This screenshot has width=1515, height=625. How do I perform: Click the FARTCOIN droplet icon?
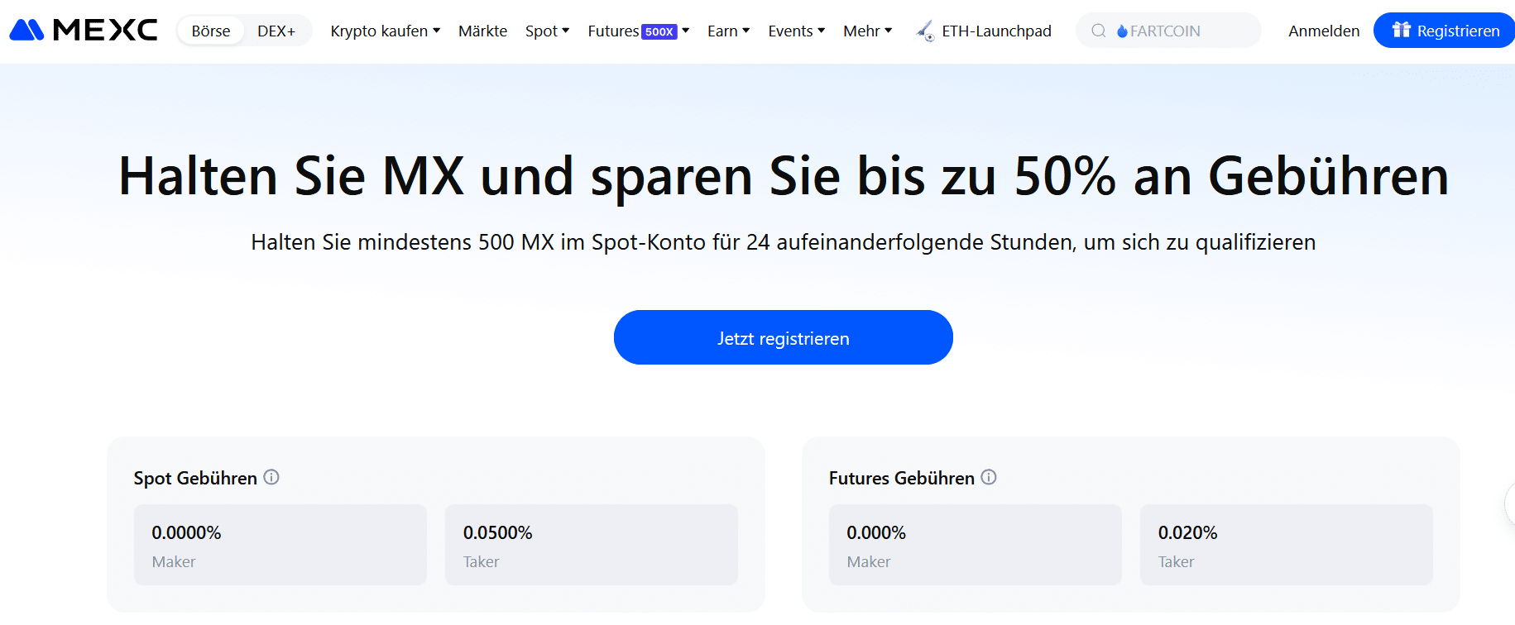tap(1122, 31)
